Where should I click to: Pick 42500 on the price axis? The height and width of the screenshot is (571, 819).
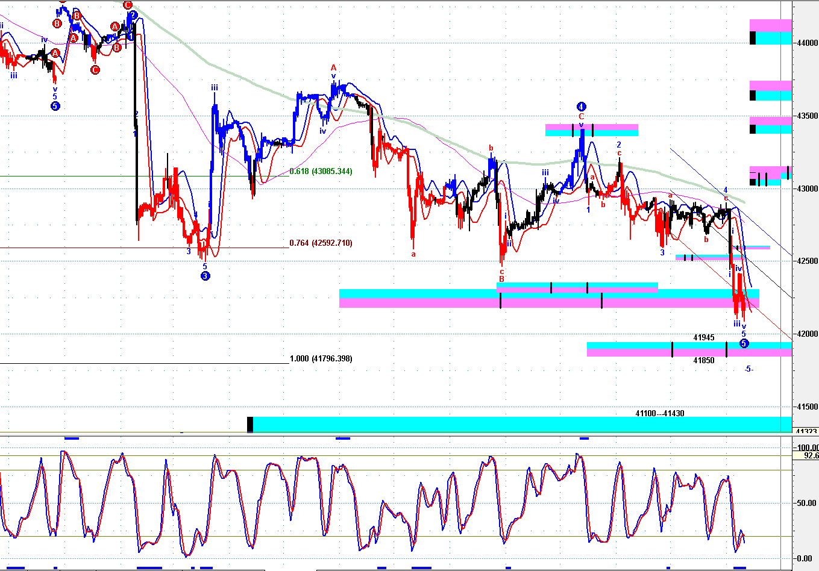tap(808, 261)
